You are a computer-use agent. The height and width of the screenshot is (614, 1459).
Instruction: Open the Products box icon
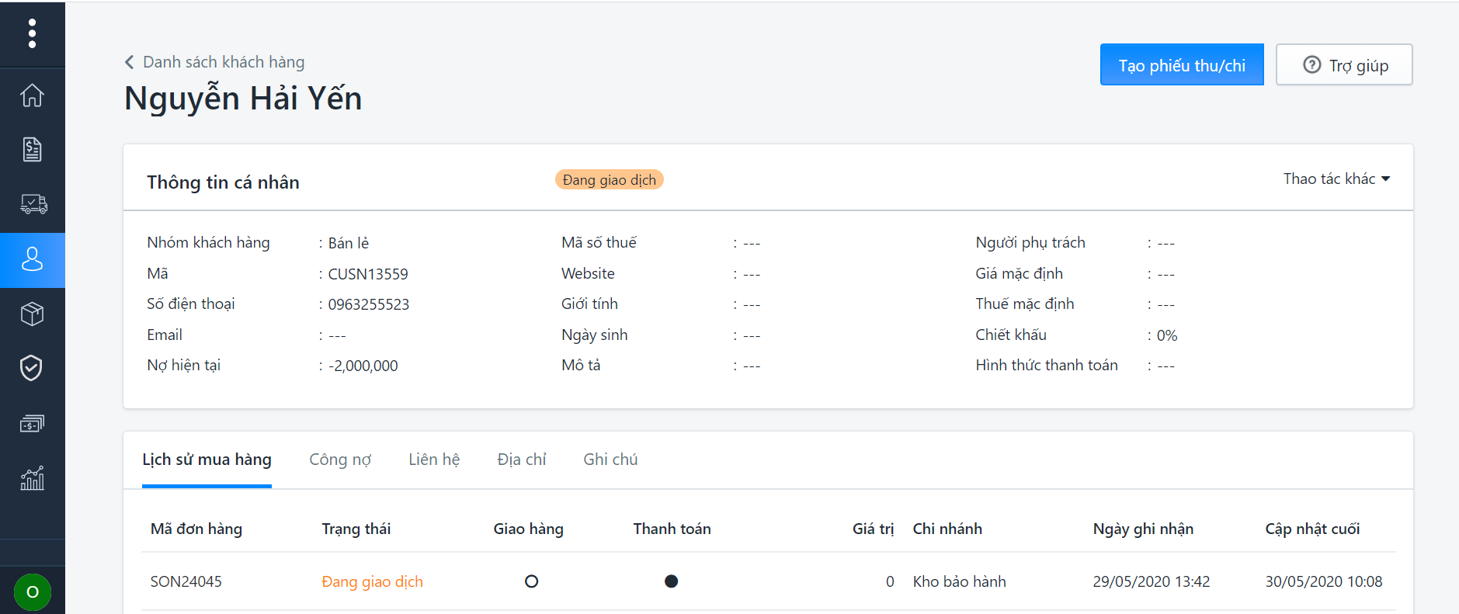click(32, 314)
